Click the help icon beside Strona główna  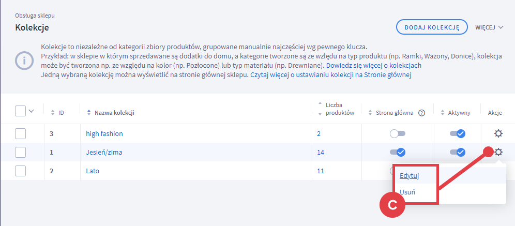(x=421, y=113)
